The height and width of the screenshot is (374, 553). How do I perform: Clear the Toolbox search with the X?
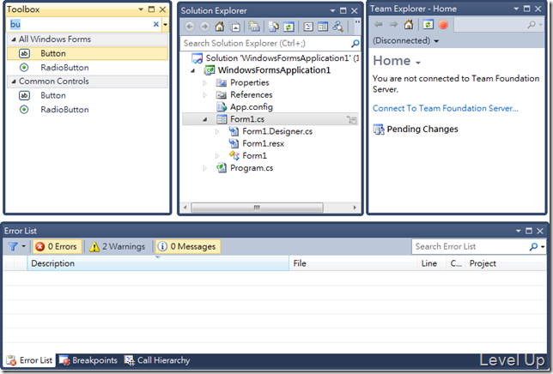[x=156, y=24]
